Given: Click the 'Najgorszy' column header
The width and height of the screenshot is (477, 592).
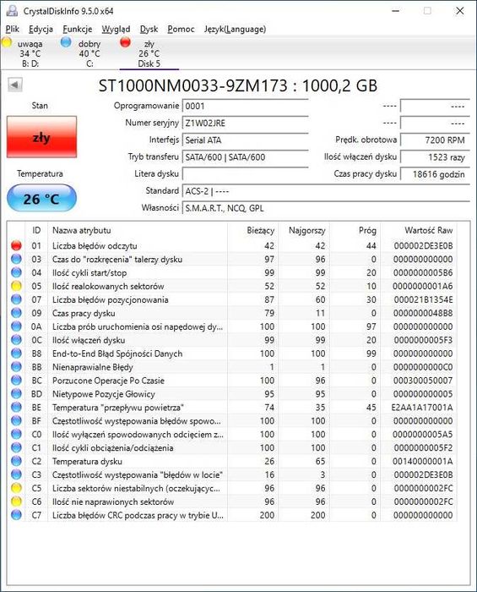Looking at the screenshot, I should (304, 230).
